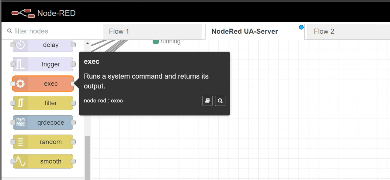
Task: Click the exec tooltip heading
Action: 91,61
